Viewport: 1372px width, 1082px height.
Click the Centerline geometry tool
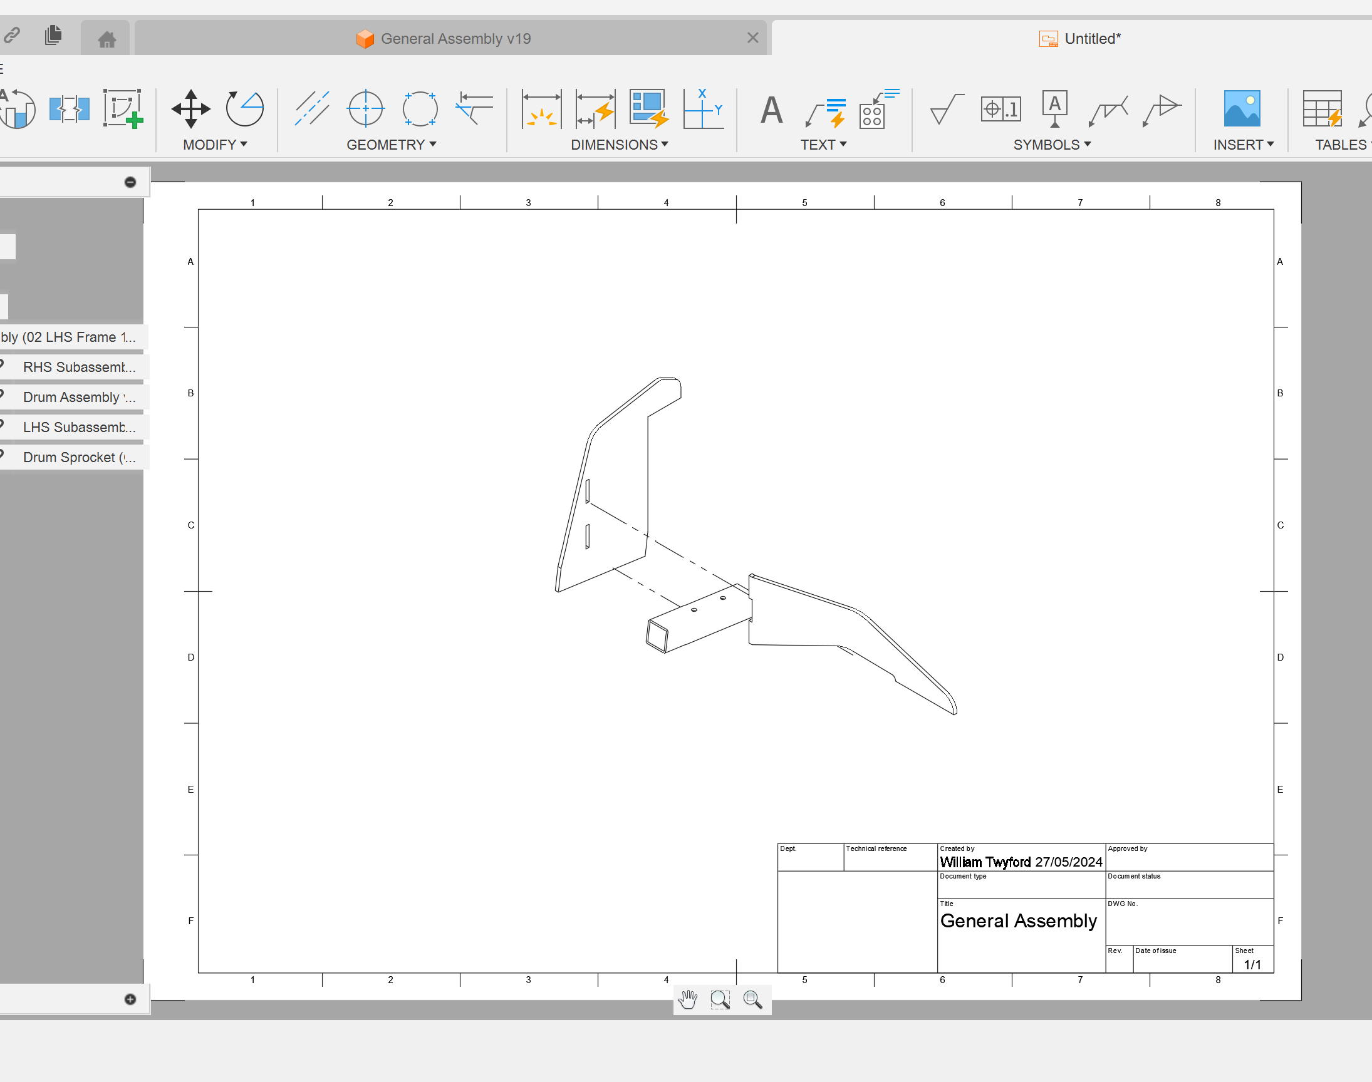(x=312, y=109)
